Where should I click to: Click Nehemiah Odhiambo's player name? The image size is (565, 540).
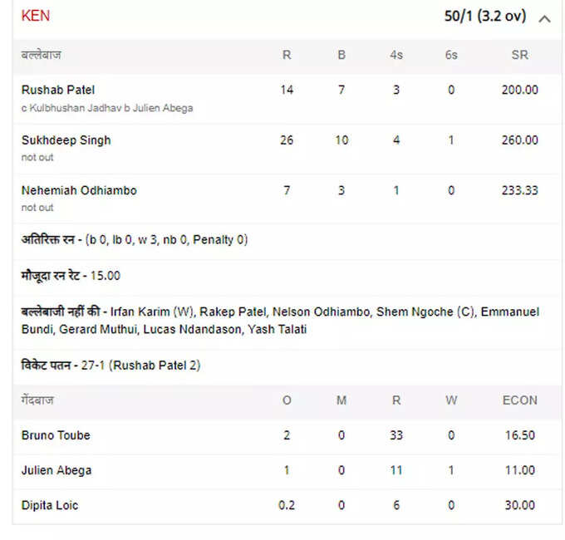(79, 190)
